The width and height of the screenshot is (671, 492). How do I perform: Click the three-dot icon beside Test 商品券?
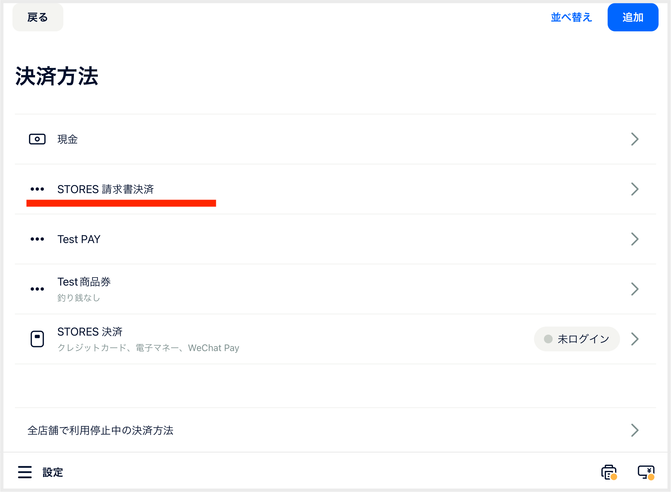37,289
